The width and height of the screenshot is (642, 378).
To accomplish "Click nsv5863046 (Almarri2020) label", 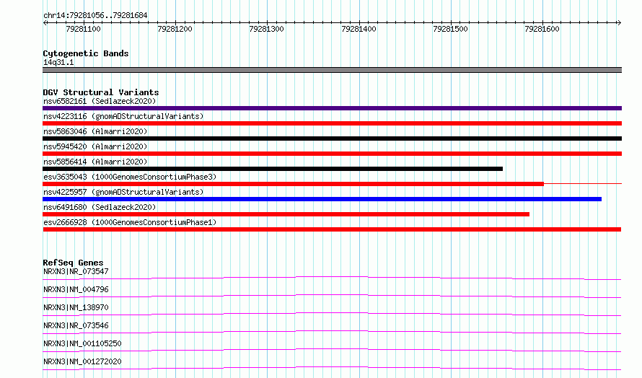I will 95,131.
